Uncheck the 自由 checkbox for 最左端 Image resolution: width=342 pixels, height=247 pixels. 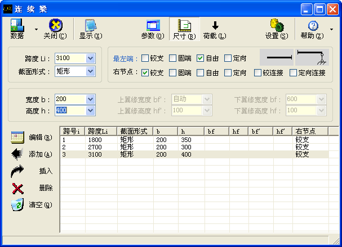click(201, 57)
